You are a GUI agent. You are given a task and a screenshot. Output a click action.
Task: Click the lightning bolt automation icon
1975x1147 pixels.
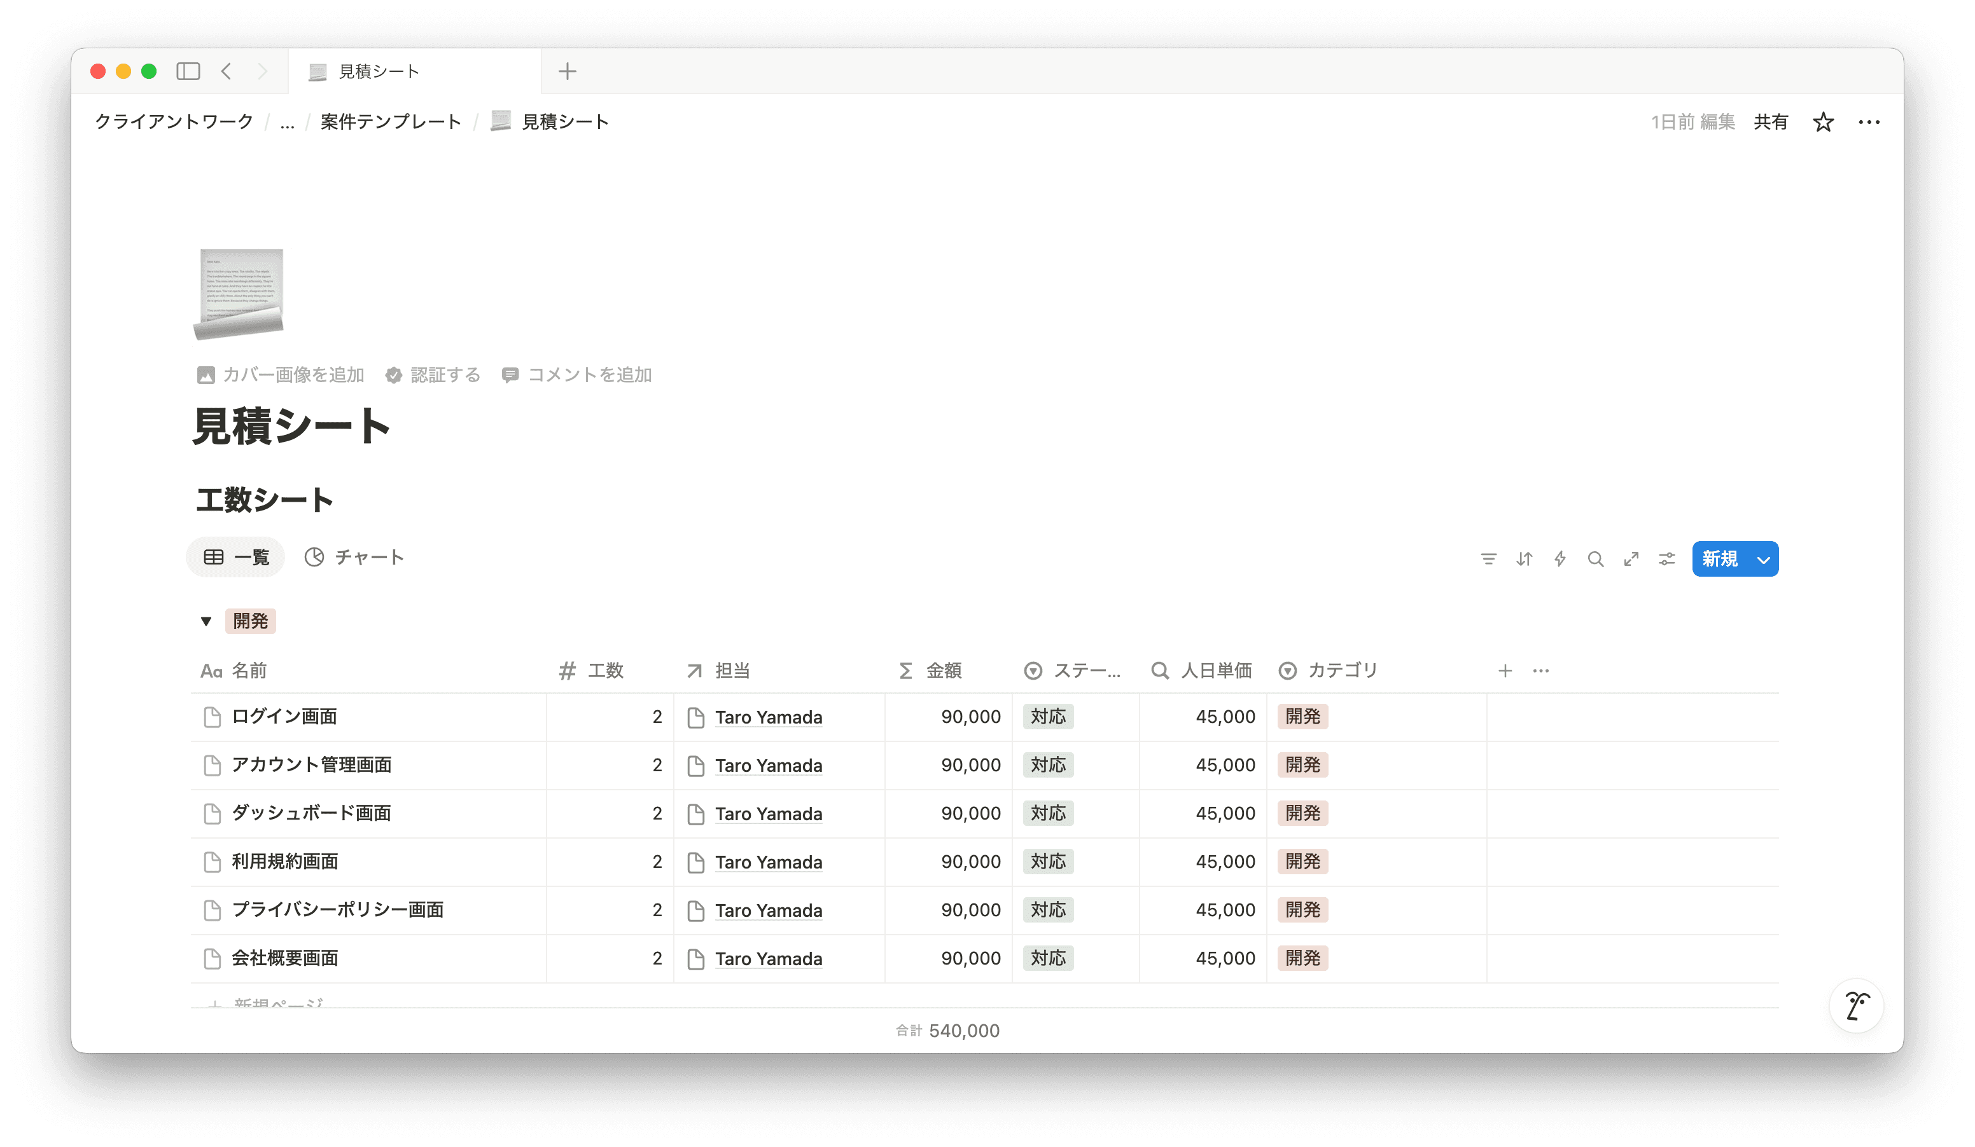tap(1560, 559)
